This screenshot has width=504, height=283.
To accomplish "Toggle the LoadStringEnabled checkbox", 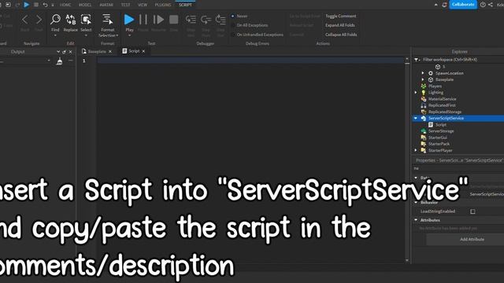I will pyautogui.click(x=472, y=211).
